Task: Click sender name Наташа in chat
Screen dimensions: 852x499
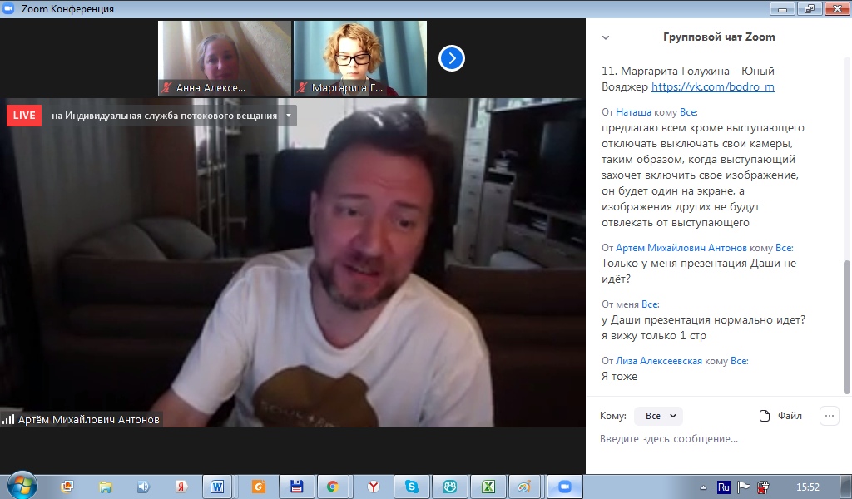Action: tap(633, 112)
